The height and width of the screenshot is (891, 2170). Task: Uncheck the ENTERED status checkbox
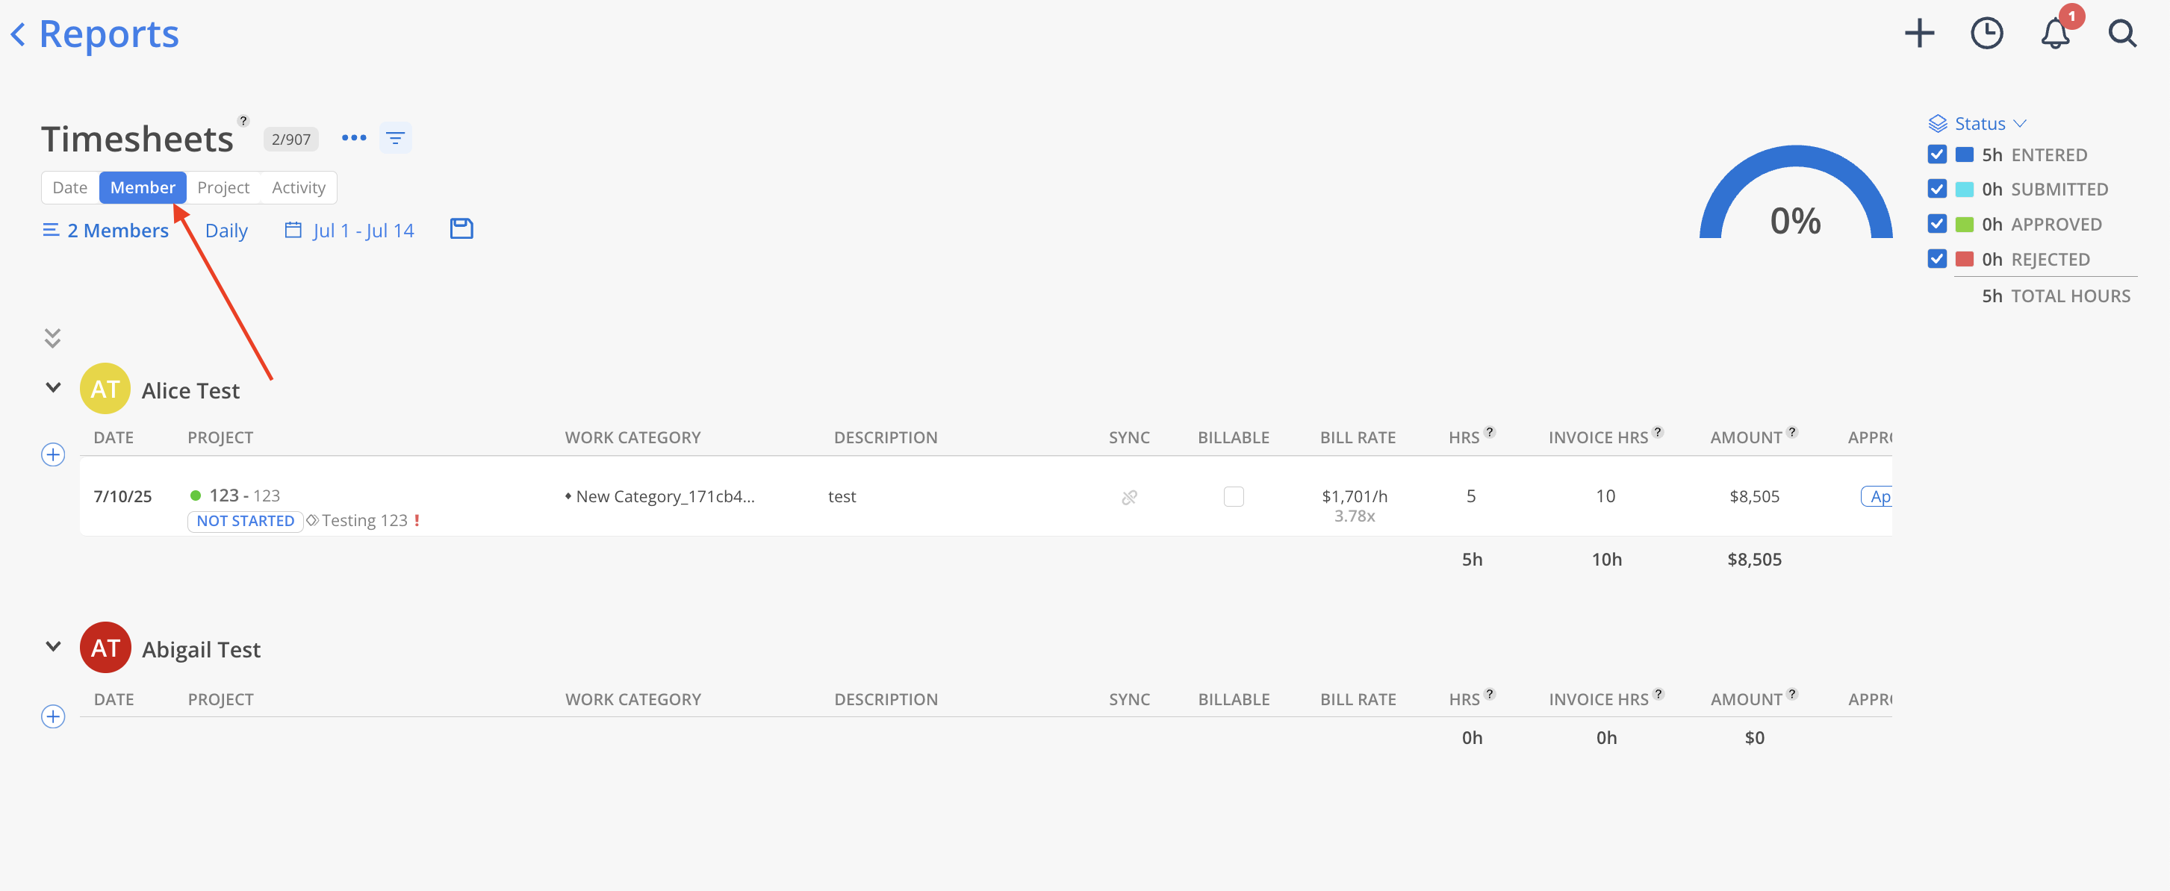pyautogui.click(x=1937, y=154)
